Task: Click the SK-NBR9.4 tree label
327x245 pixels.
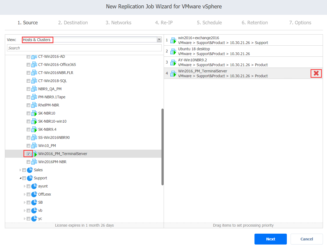Action: tap(47, 130)
